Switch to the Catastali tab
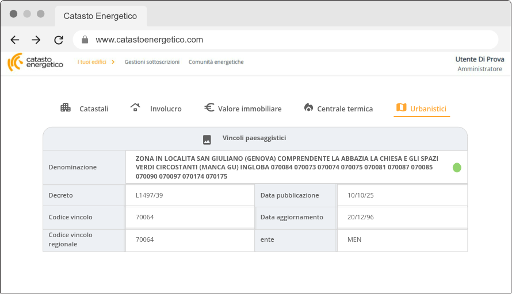 coord(93,109)
